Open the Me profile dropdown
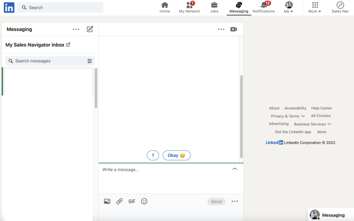 [289, 8]
